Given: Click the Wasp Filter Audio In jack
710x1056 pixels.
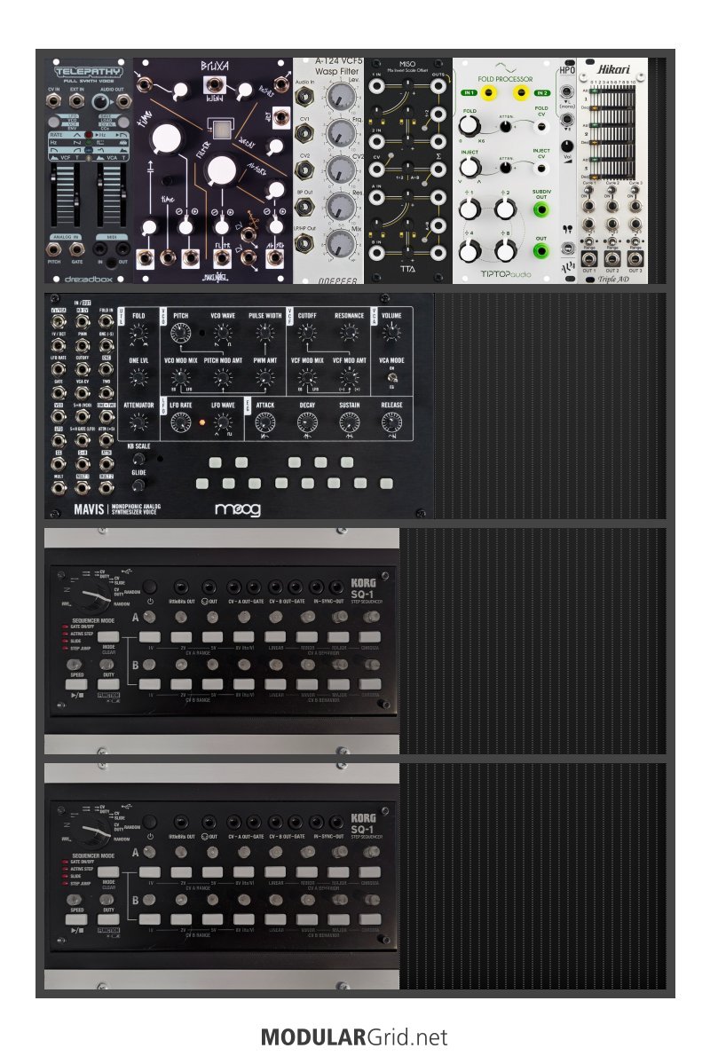Looking at the screenshot, I should 304,97.
